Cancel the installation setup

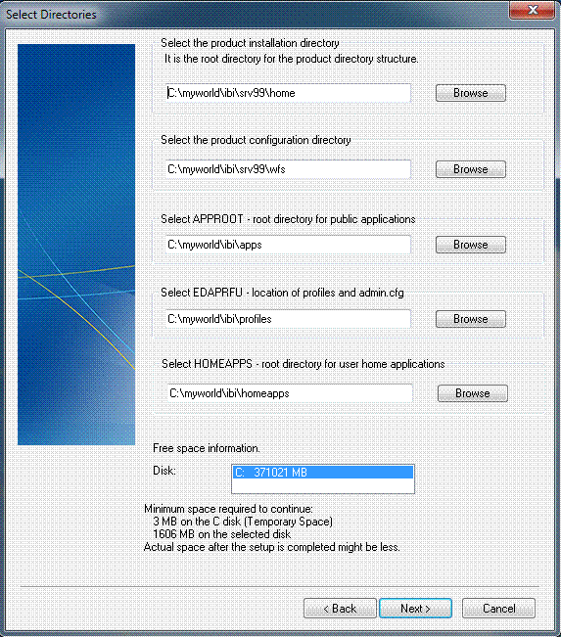498,609
